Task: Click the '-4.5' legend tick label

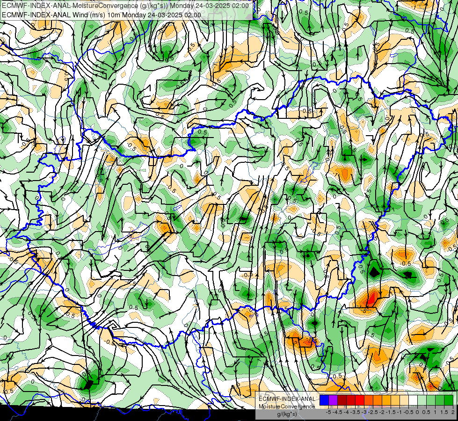Action: tap(337, 412)
